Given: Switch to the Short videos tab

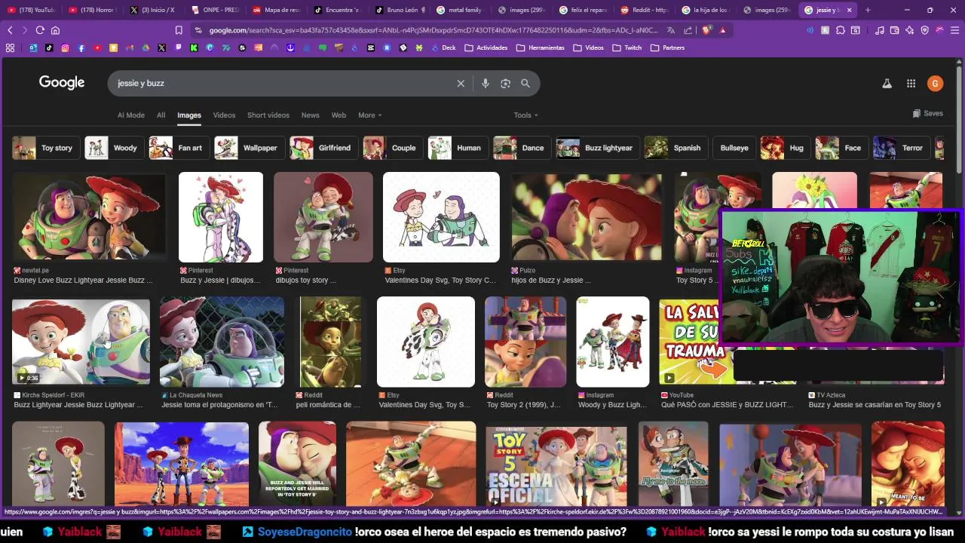Looking at the screenshot, I should point(268,115).
